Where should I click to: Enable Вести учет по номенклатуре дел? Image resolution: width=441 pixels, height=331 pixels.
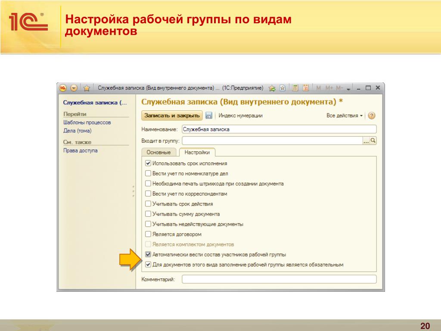(x=148, y=173)
